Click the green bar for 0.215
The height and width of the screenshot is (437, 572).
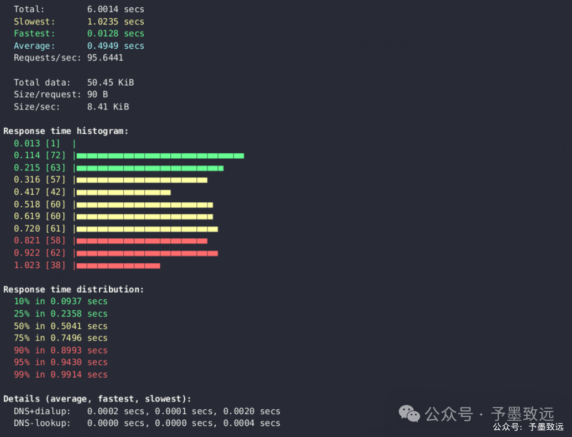pyautogui.click(x=150, y=168)
